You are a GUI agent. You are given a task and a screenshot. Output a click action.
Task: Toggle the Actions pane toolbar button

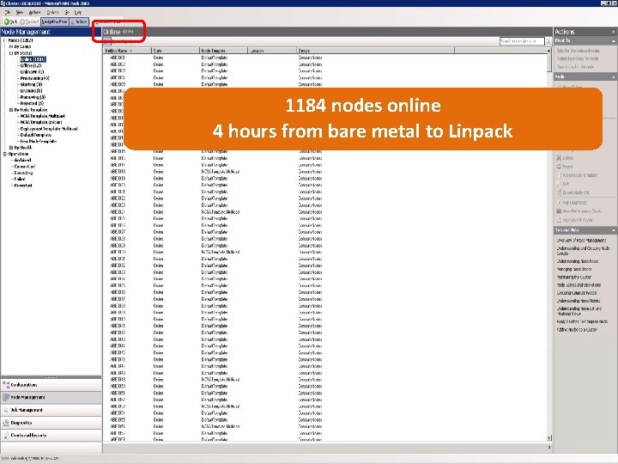coord(79,21)
